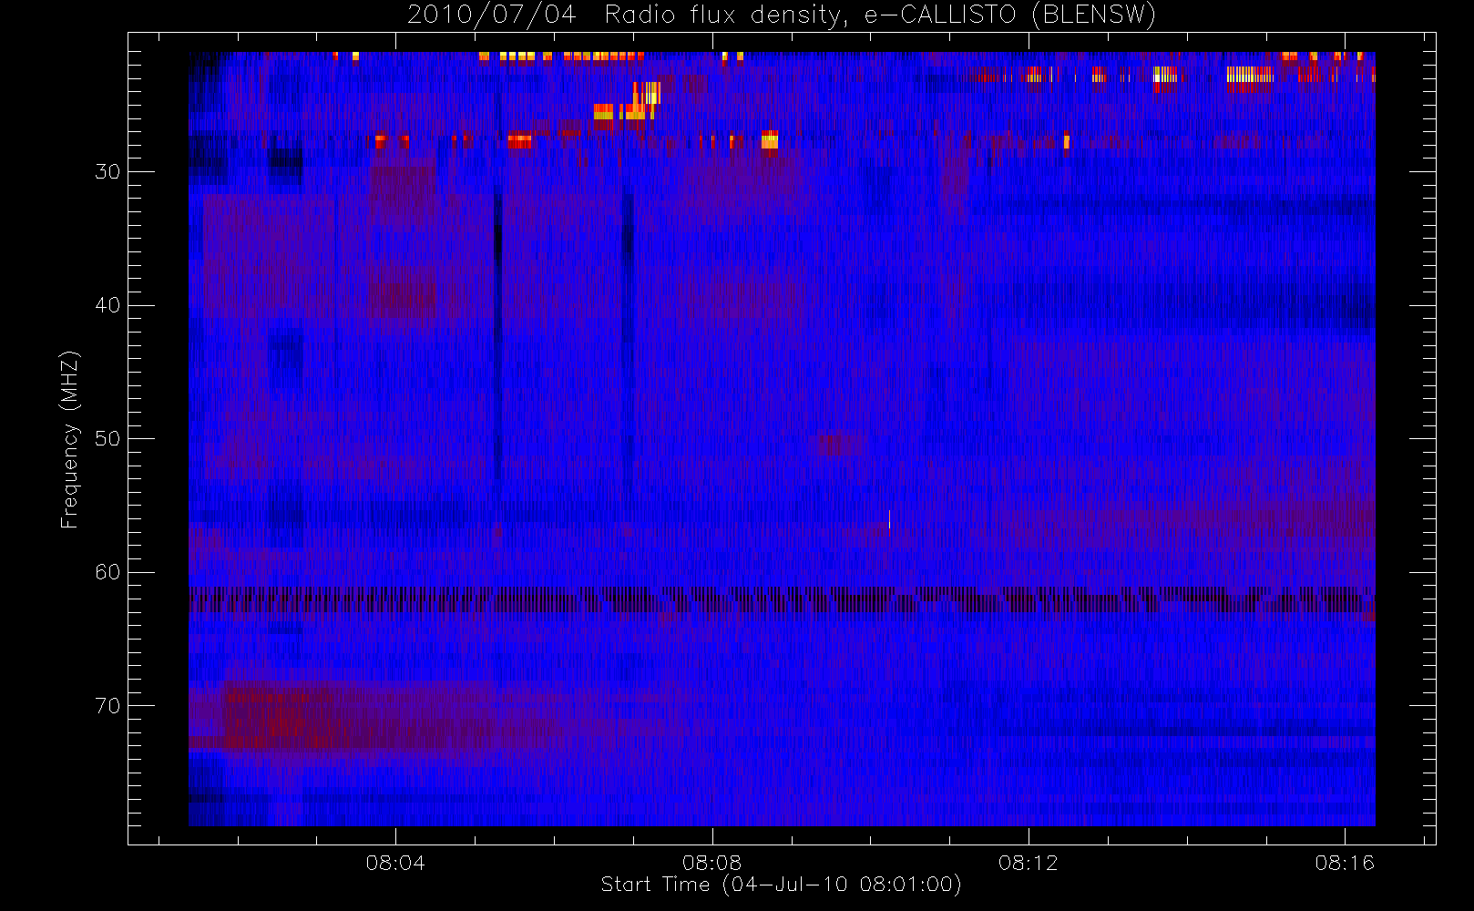
Task: Click the 50 frequency tick label
Action: click(x=107, y=439)
